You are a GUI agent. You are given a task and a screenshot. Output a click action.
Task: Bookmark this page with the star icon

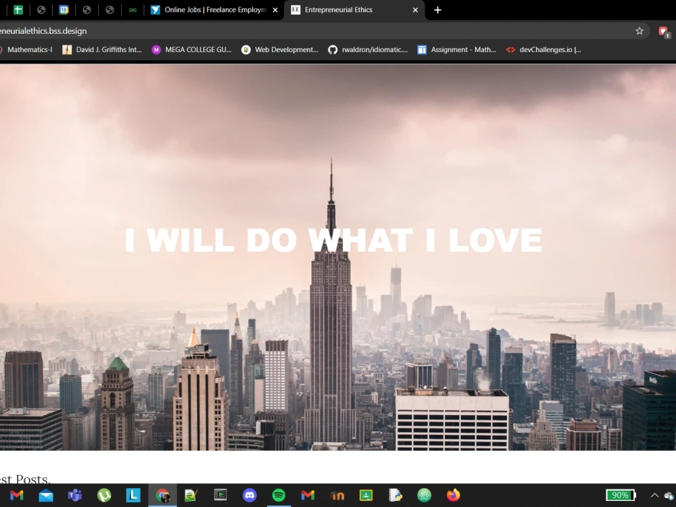click(x=639, y=31)
